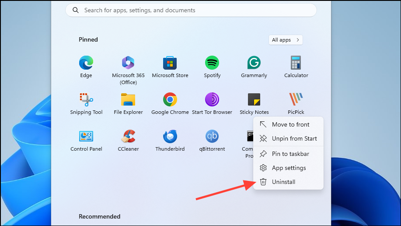401x226 pixels.
Task: Open the Calculator app
Action: (x=296, y=67)
